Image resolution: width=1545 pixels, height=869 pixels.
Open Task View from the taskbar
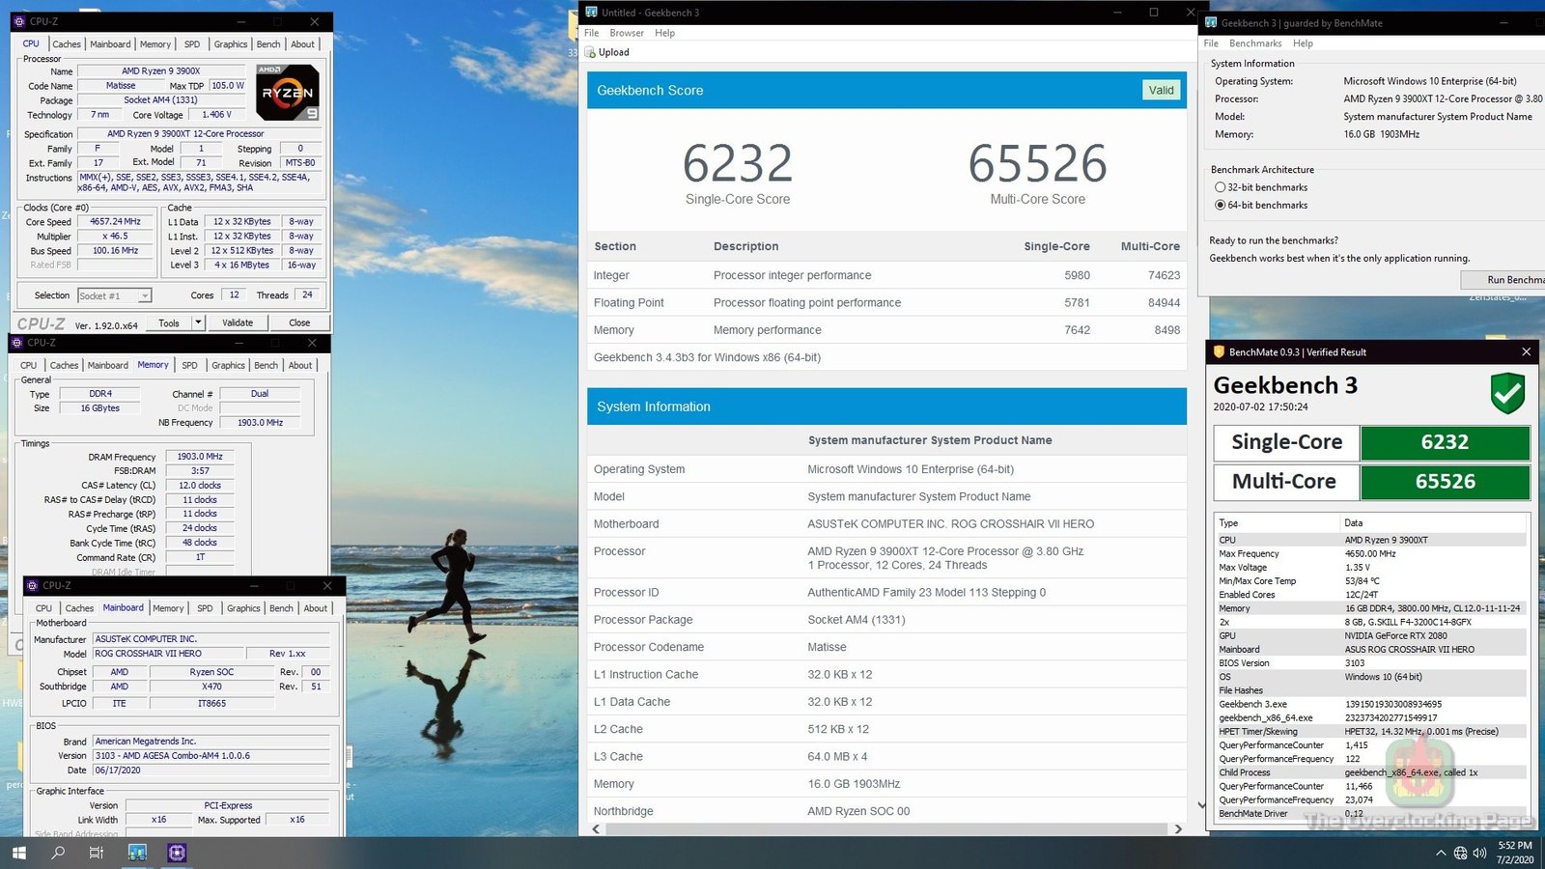(x=97, y=853)
